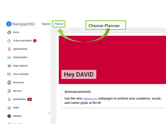Click the Notifications bell icon
This screenshot has height=124, width=166.
9,99
